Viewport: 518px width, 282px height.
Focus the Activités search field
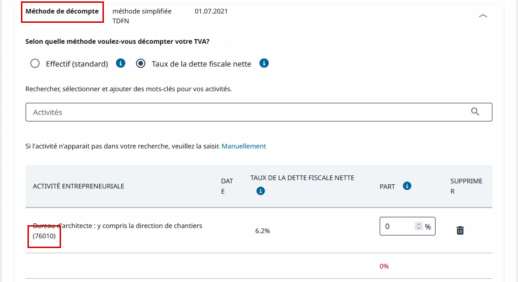[x=247, y=112]
